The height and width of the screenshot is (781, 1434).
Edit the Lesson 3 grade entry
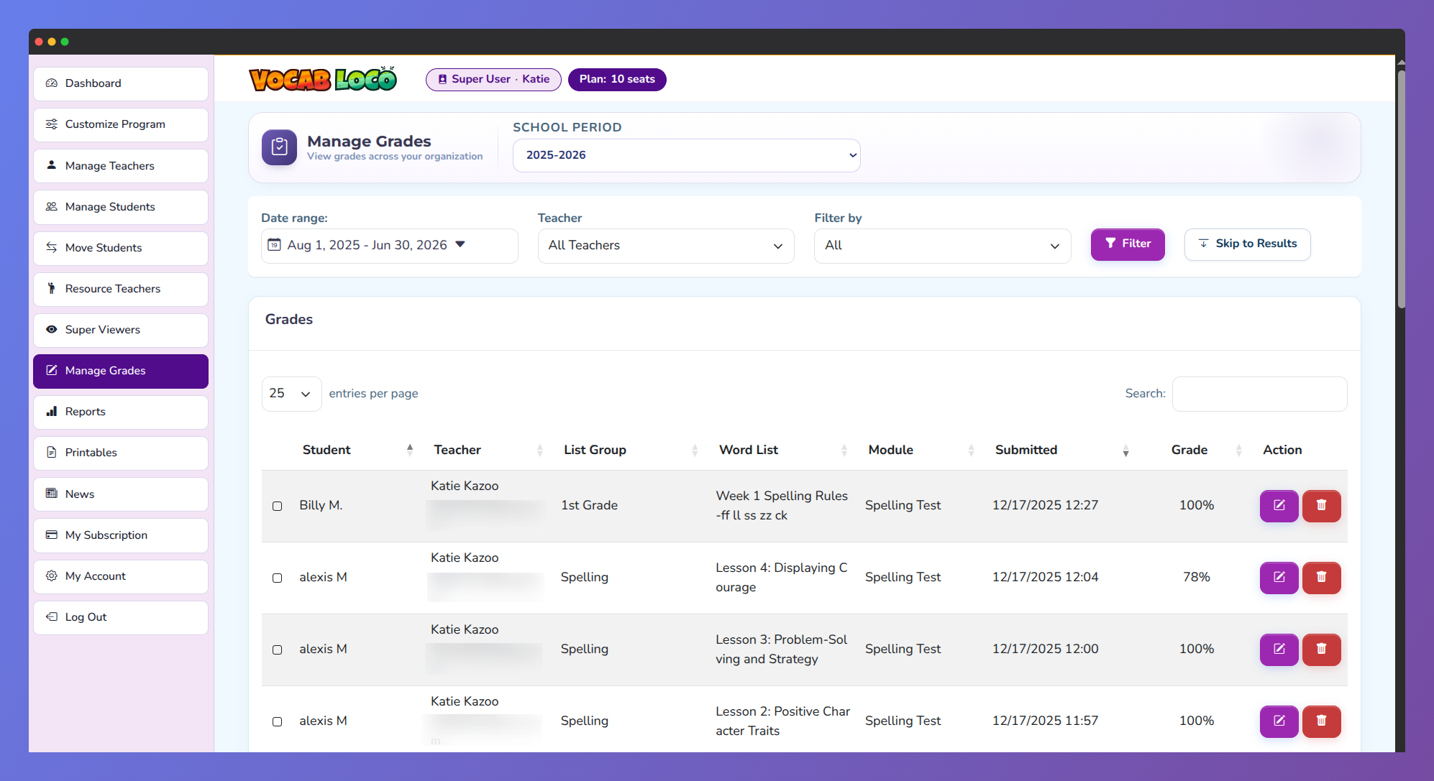[1279, 650]
